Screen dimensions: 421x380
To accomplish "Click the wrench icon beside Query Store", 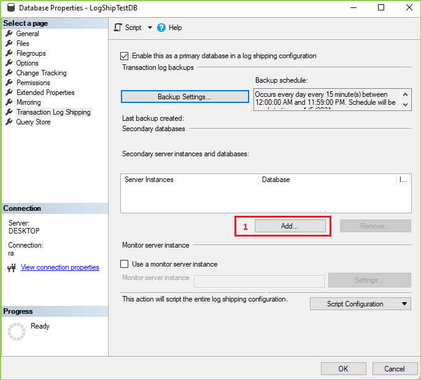I will (x=9, y=122).
